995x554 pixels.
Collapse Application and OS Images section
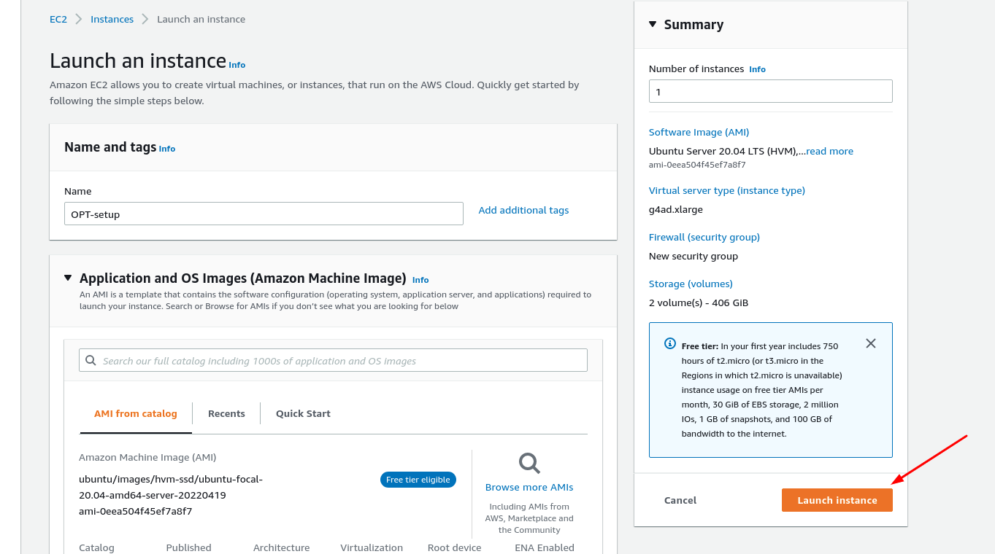coord(68,278)
